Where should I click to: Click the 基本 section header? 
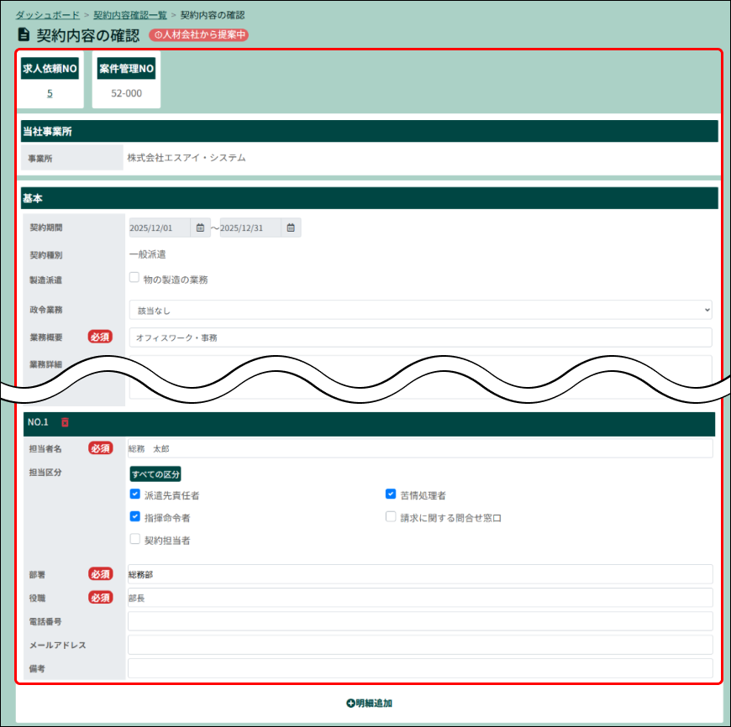click(x=369, y=198)
